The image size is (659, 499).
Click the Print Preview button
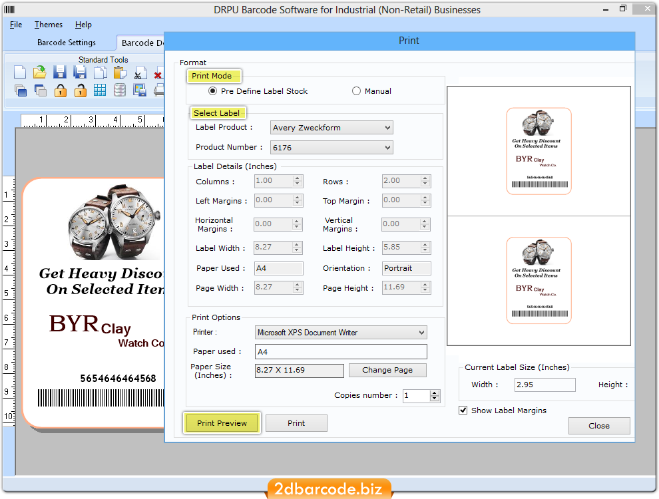point(222,423)
